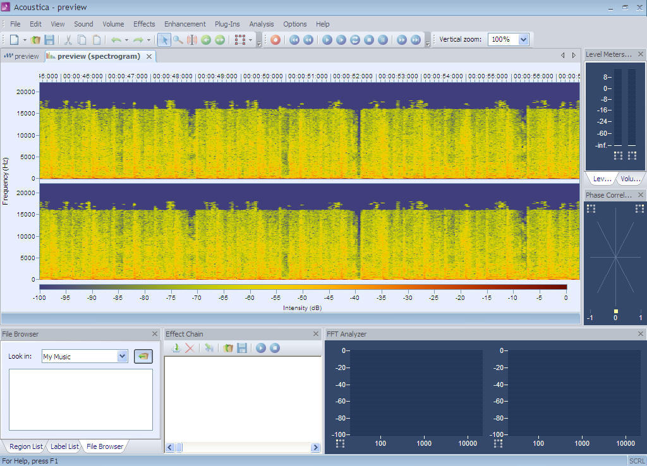This screenshot has width=647, height=466.
Task: Click the Vertical zoom 100% field
Action: (504, 40)
